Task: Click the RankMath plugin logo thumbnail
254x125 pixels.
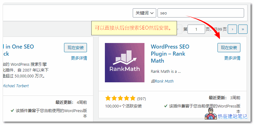Action: [x=125, y=63]
